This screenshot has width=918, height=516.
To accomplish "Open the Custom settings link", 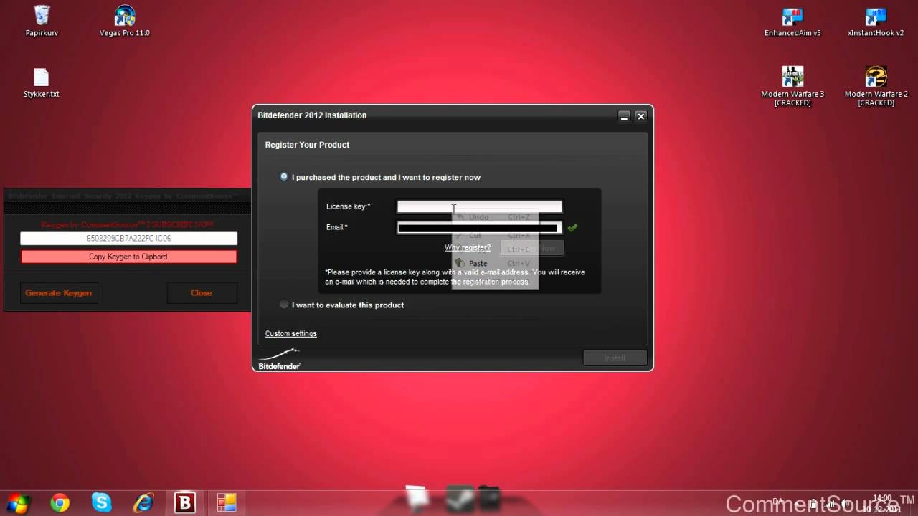I will pyautogui.click(x=290, y=333).
